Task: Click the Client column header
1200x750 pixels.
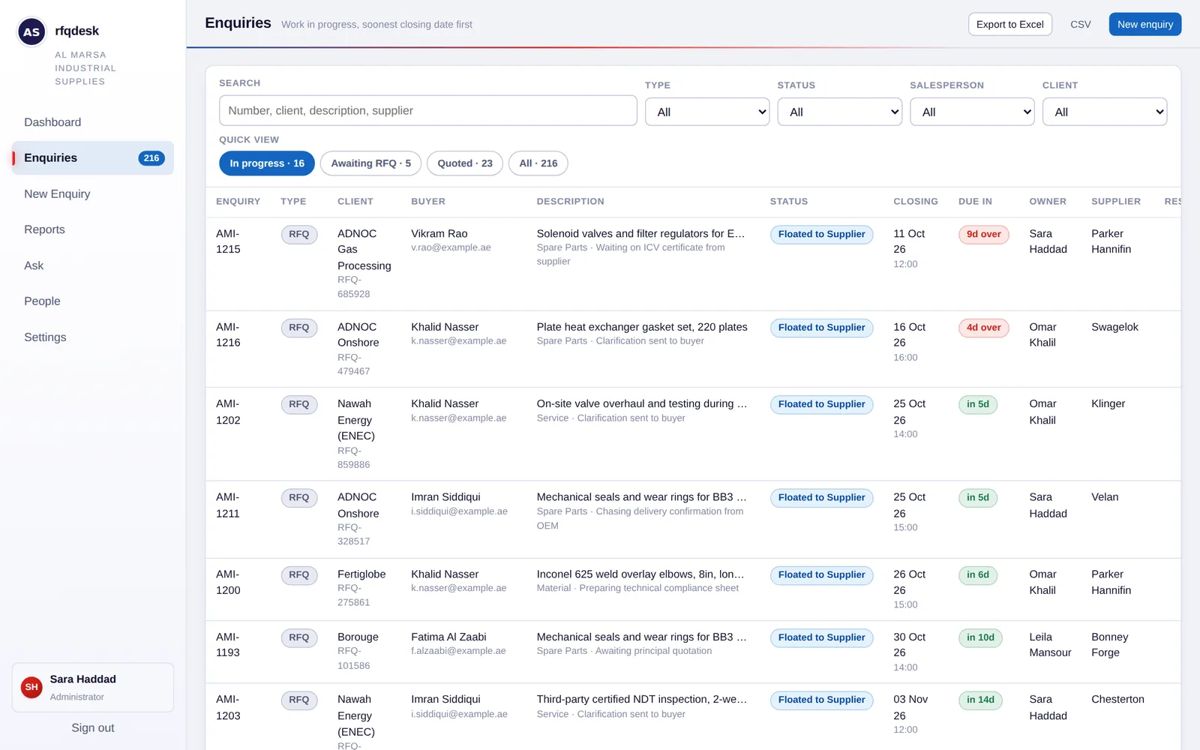Action: click(x=355, y=202)
